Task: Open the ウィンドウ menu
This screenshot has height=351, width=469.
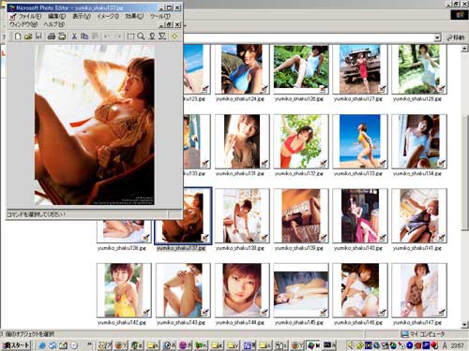Action: coord(23,24)
